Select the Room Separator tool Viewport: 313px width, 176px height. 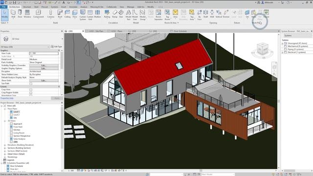coord(158,15)
